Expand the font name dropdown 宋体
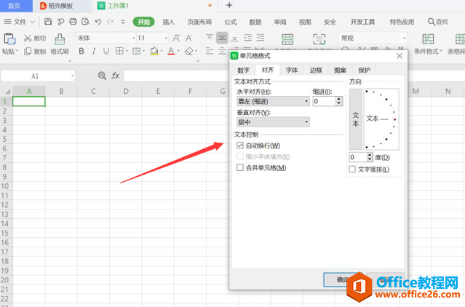Screen dimensions: 465x307 click(x=133, y=38)
